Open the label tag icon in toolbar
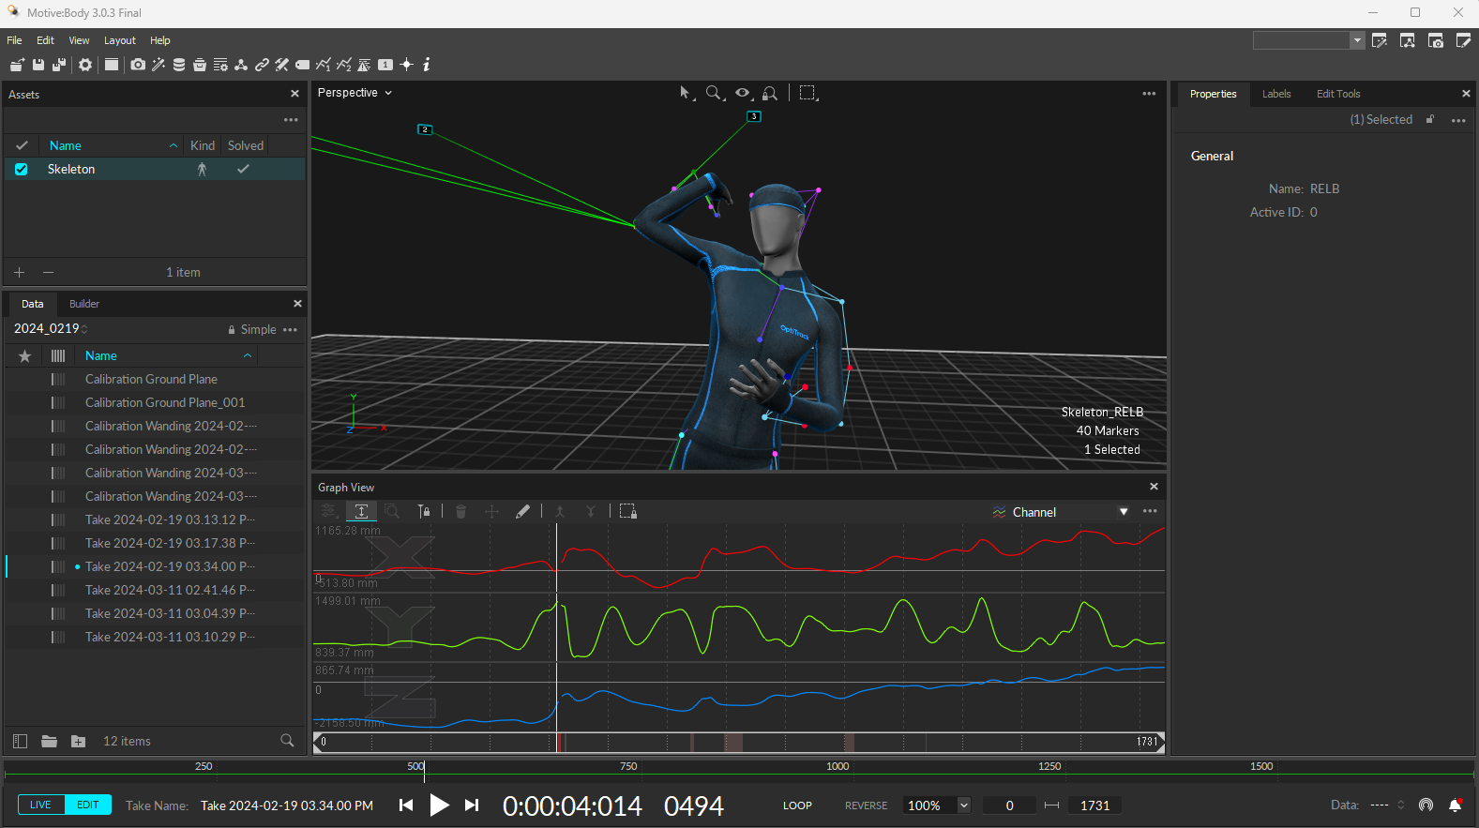The height and width of the screenshot is (828, 1479). pyautogui.click(x=303, y=65)
